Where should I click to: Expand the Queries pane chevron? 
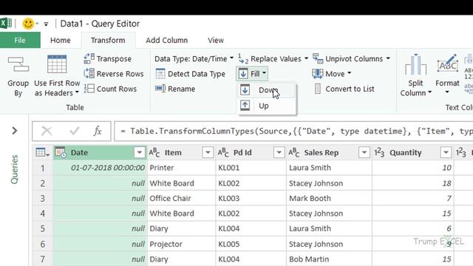tap(15, 131)
